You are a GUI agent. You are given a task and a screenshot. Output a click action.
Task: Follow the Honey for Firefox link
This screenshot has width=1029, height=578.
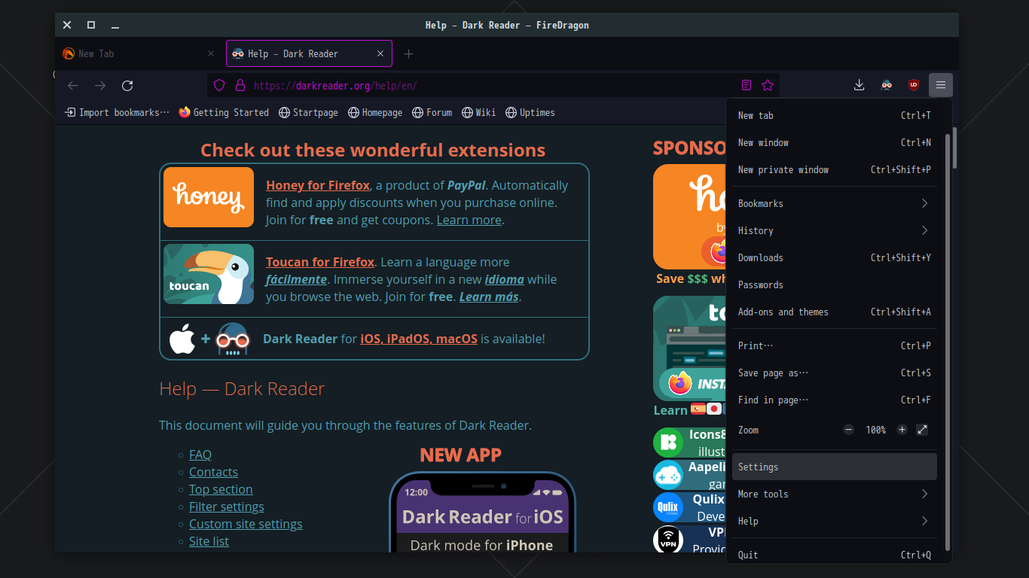tap(318, 185)
